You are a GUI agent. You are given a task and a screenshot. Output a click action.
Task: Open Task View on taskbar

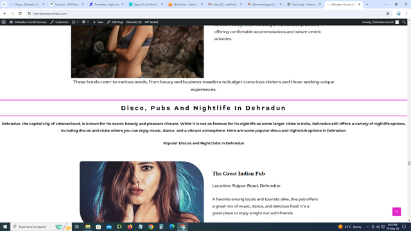click(77, 227)
